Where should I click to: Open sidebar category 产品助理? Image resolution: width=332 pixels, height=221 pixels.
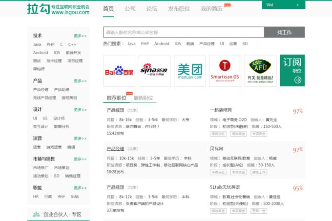point(62,90)
